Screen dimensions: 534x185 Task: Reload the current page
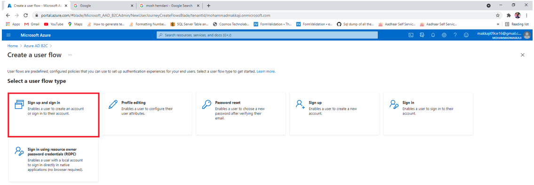coord(25,16)
